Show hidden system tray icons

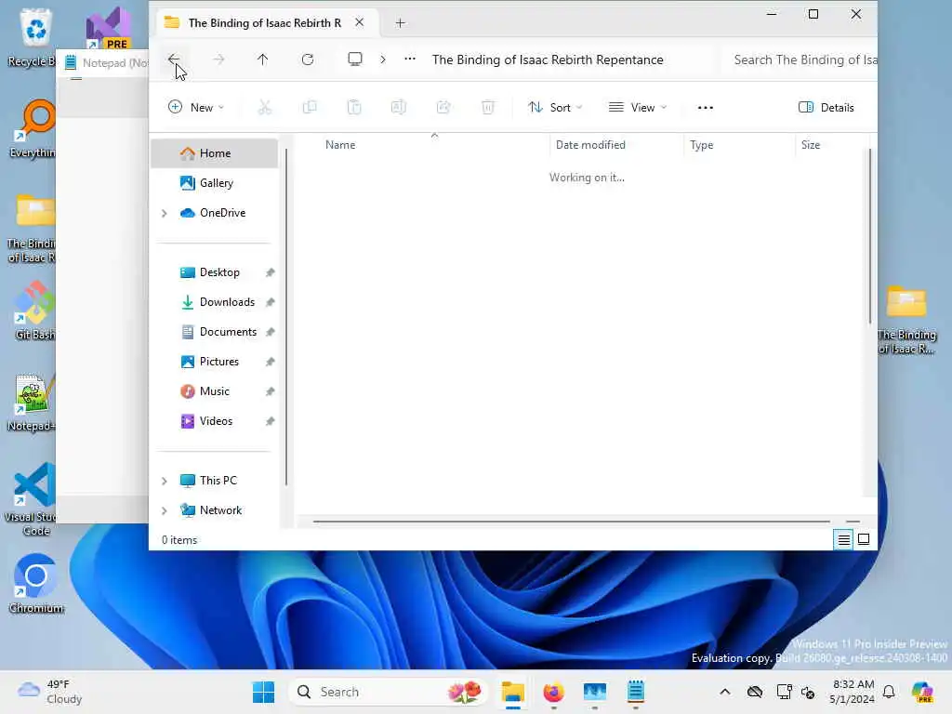[724, 692]
